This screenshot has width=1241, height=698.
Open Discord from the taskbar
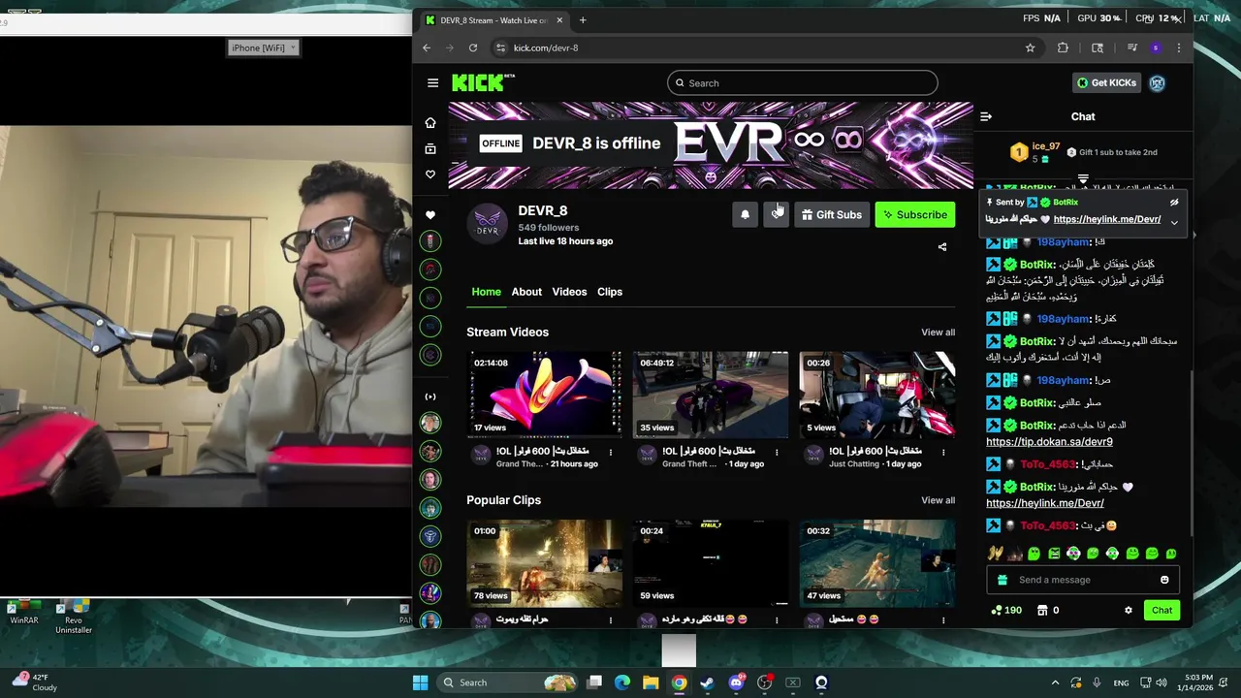(x=736, y=682)
